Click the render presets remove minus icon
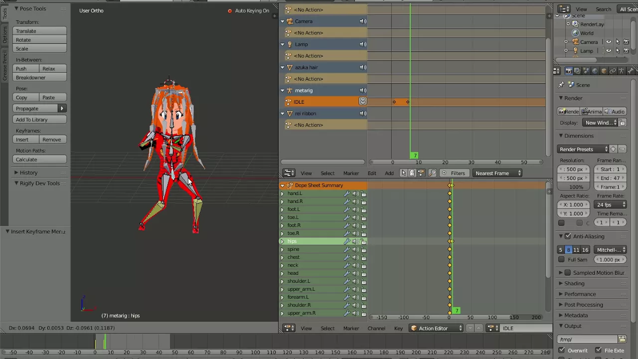 622,149
